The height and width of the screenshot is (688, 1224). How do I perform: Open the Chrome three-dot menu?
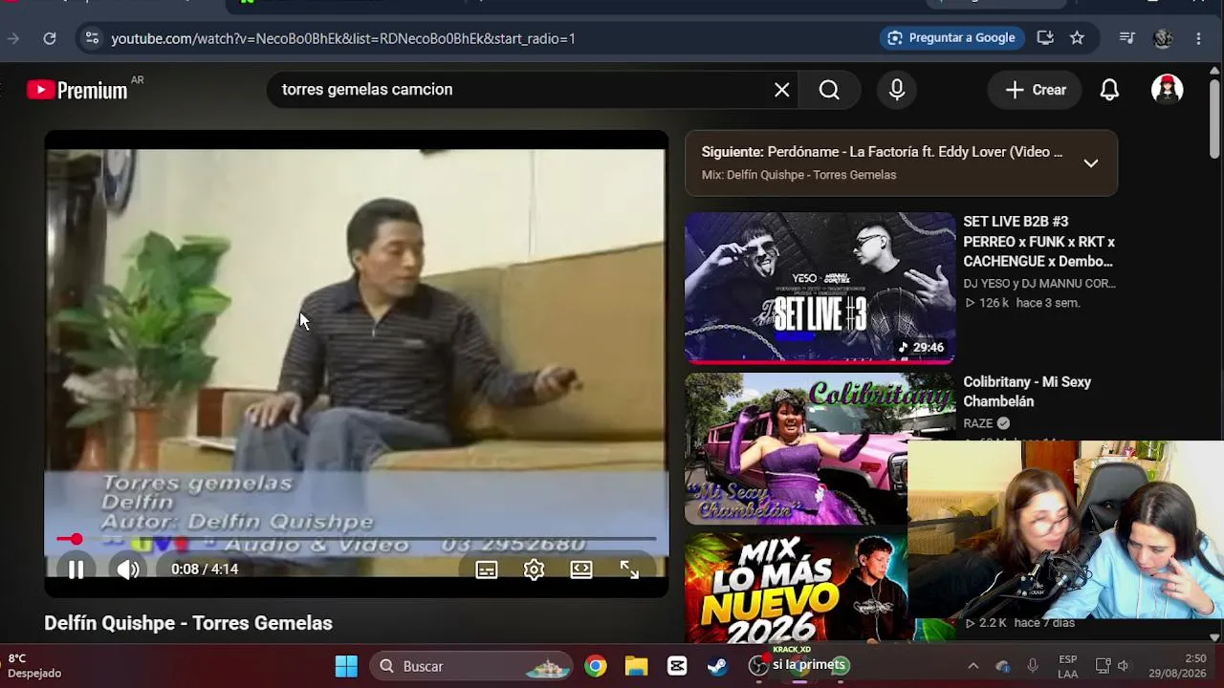click(x=1198, y=38)
